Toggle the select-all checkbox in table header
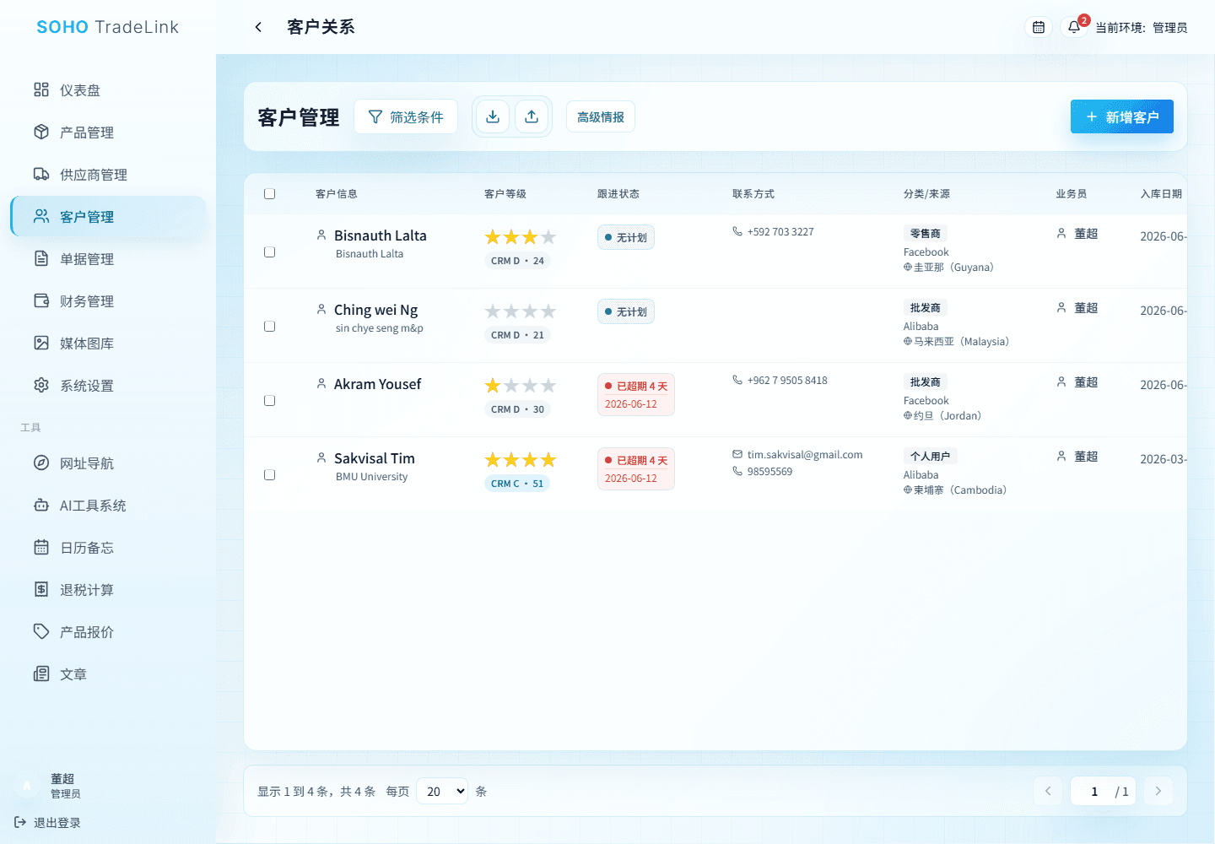The height and width of the screenshot is (844, 1215). [269, 193]
